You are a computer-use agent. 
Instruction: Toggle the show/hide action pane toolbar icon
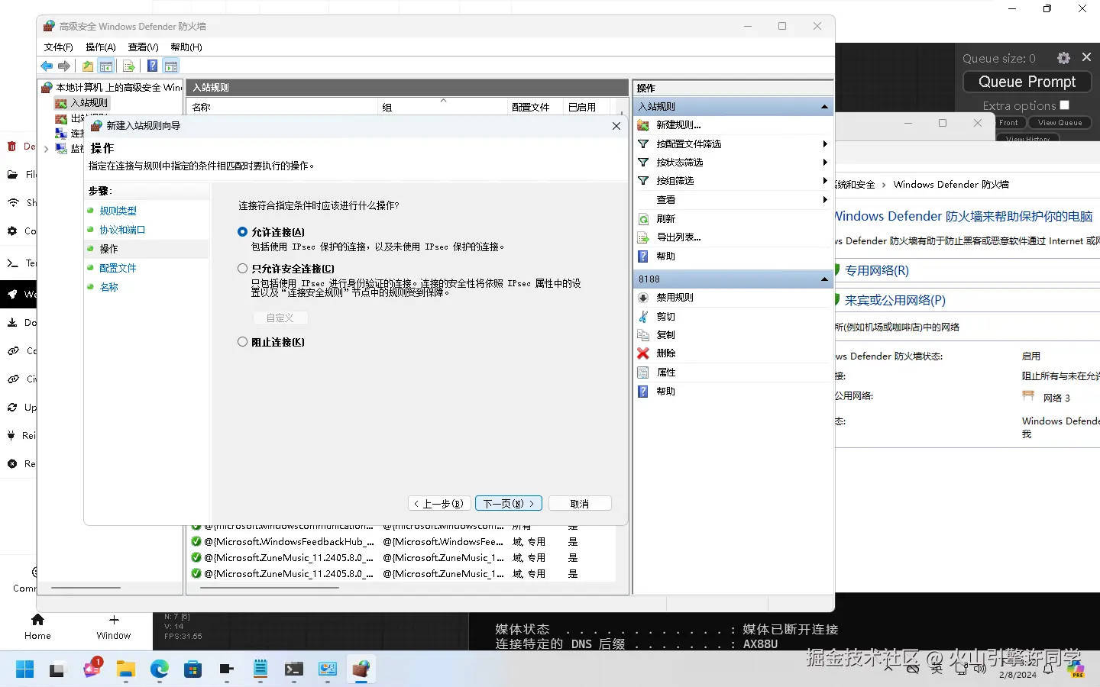tap(171, 66)
